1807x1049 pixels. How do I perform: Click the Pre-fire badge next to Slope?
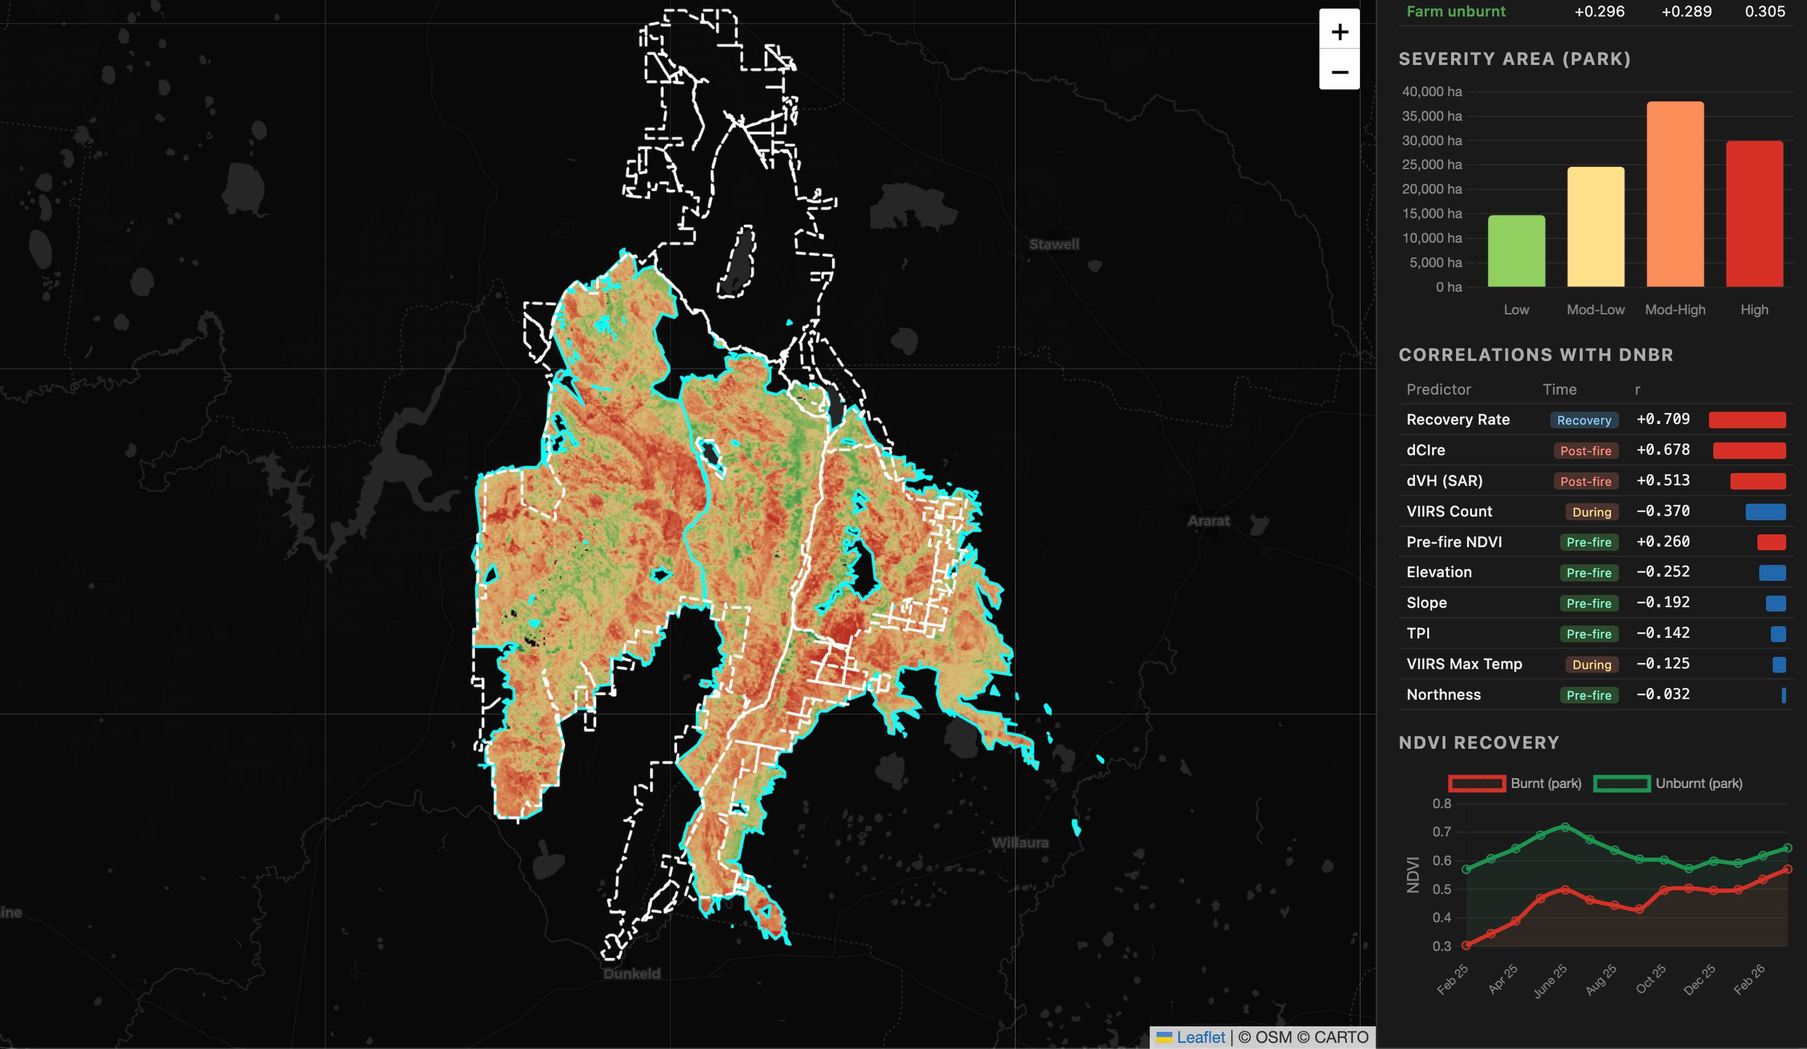tap(1589, 603)
